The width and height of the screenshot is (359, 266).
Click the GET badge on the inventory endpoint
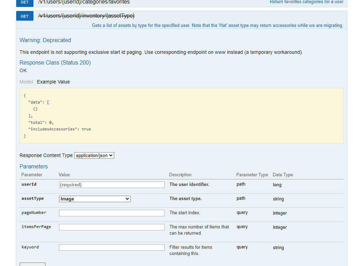[x=24, y=16]
